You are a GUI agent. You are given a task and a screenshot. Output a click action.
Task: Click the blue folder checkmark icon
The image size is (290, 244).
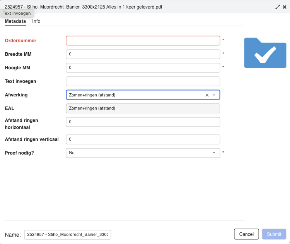tap(265, 53)
